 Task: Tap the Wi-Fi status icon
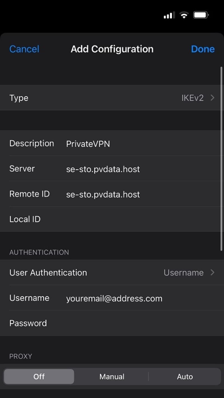click(x=184, y=15)
